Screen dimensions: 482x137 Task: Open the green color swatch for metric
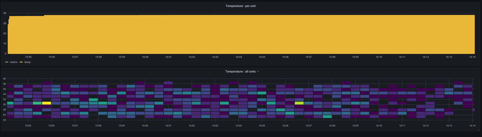[x=7, y=62]
